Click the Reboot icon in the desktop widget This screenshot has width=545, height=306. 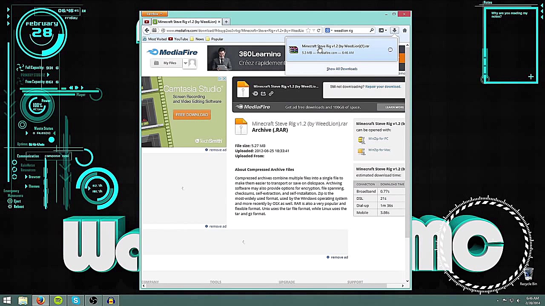click(10, 207)
